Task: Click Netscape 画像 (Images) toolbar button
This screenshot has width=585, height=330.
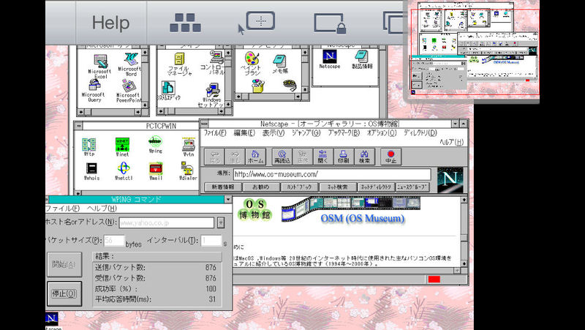Action: click(303, 157)
